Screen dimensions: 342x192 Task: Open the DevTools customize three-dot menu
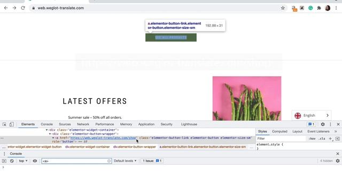click(x=330, y=124)
